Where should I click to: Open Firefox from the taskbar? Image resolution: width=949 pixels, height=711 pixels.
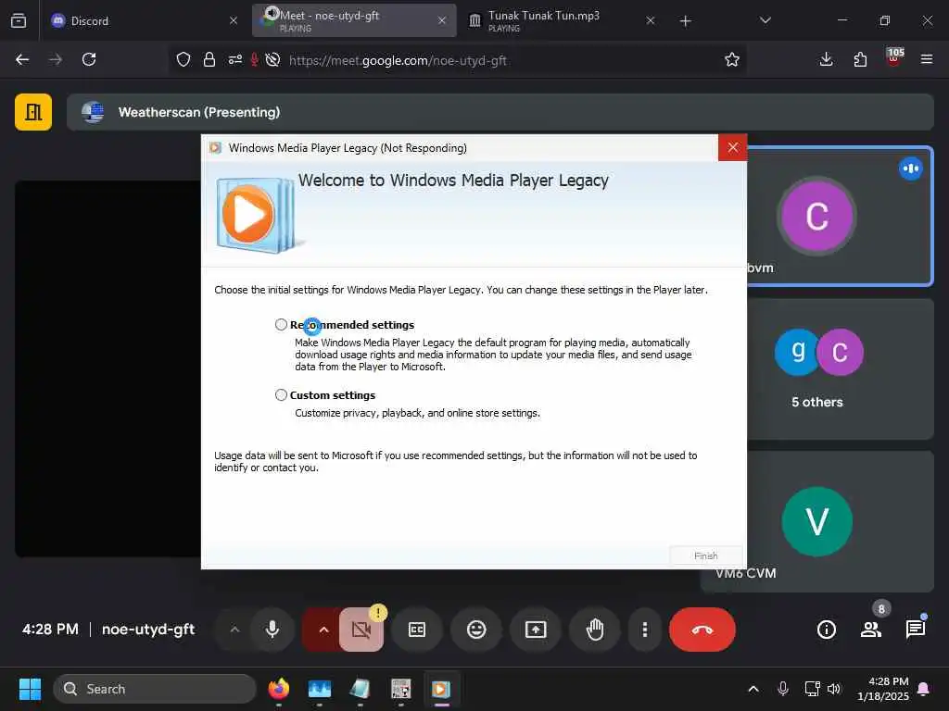(x=278, y=689)
